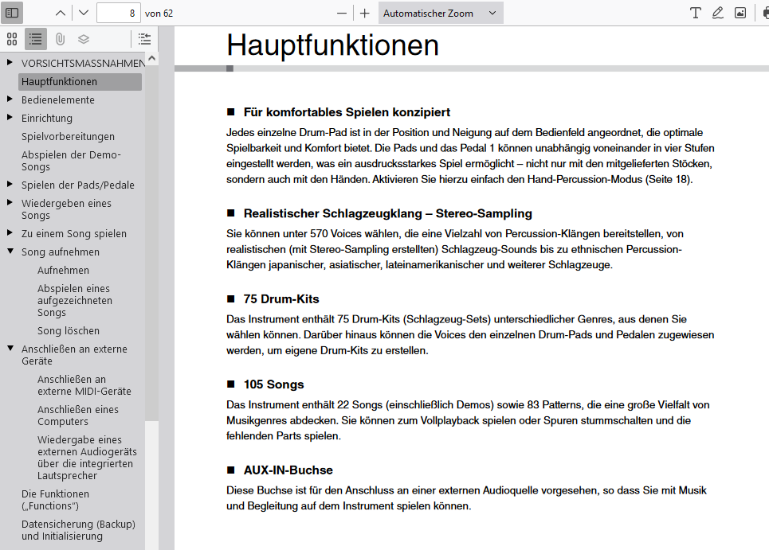Image resolution: width=769 pixels, height=550 pixels.
Task: Go to next page arrow
Action: pos(84,13)
